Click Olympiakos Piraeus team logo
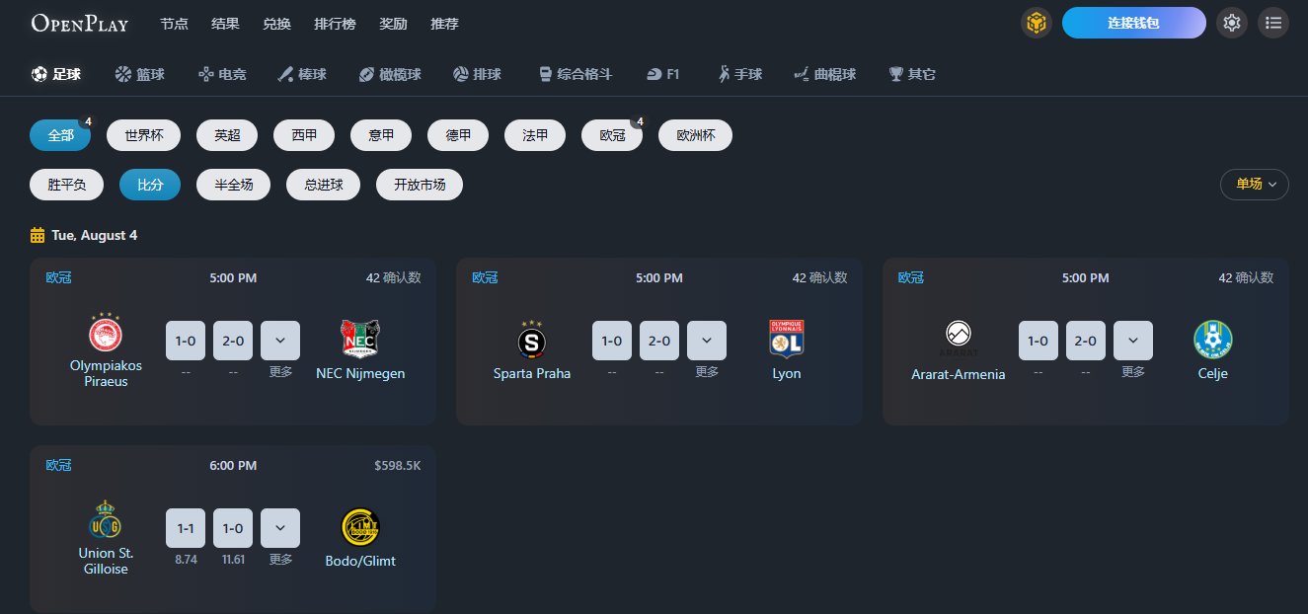Image resolution: width=1308 pixels, height=614 pixels. pos(106,334)
